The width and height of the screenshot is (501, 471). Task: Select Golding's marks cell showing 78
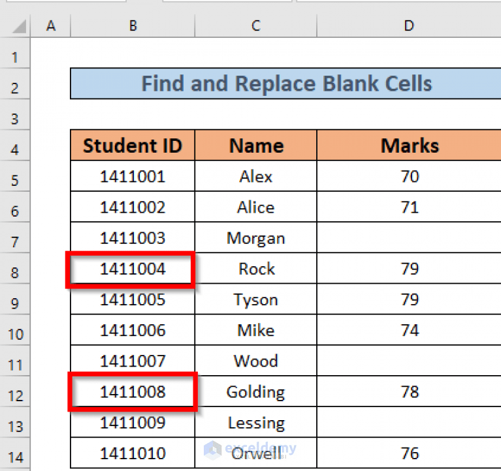coord(409,391)
